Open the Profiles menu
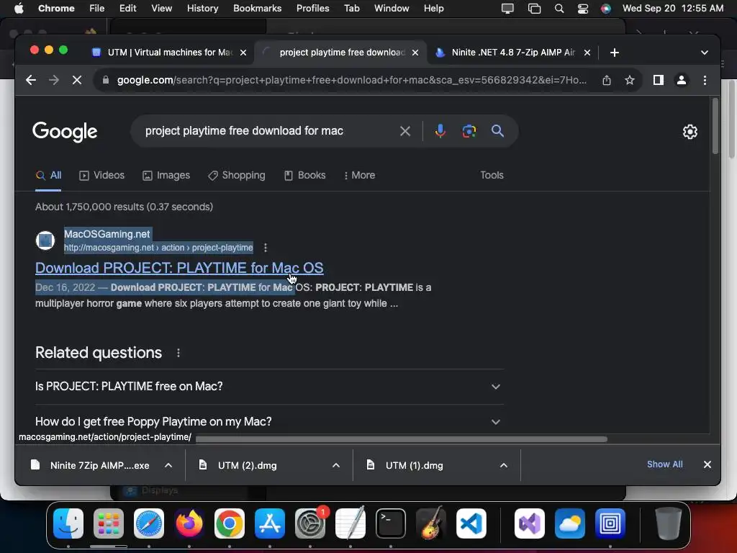The width and height of the screenshot is (737, 553). pos(312,9)
